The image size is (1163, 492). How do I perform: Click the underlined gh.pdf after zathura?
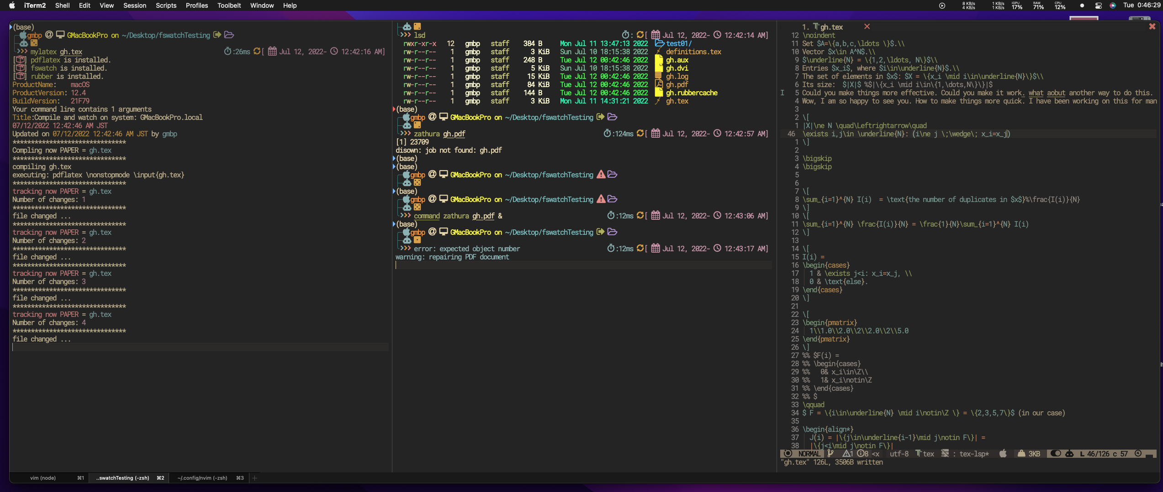[454, 134]
